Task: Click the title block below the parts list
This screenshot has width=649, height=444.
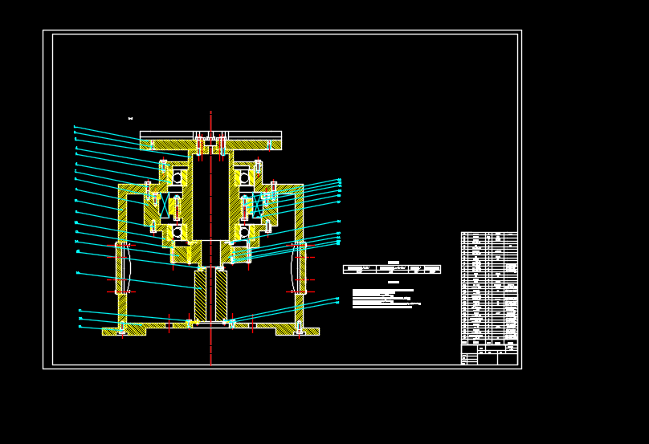Action: [489, 355]
